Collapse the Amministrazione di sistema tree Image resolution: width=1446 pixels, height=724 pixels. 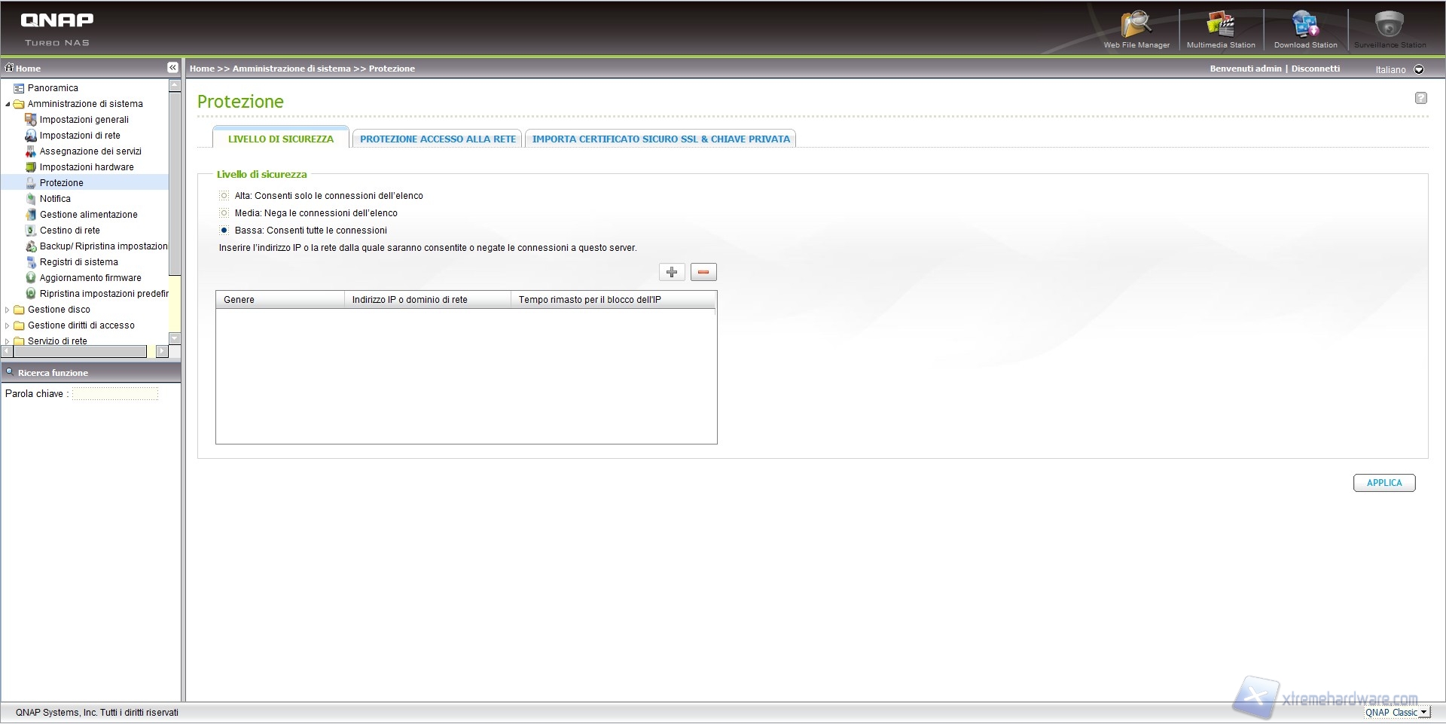8,104
